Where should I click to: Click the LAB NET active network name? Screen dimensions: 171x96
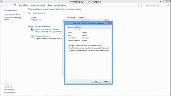click(x=34, y=18)
